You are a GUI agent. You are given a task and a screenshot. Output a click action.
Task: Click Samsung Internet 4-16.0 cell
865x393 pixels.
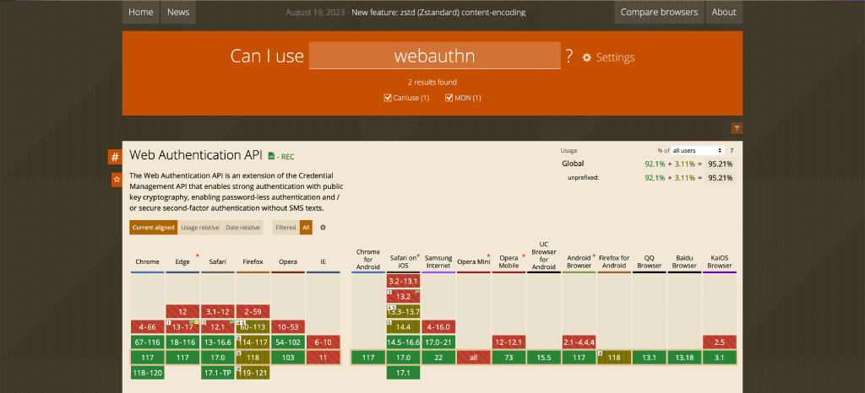point(438,326)
